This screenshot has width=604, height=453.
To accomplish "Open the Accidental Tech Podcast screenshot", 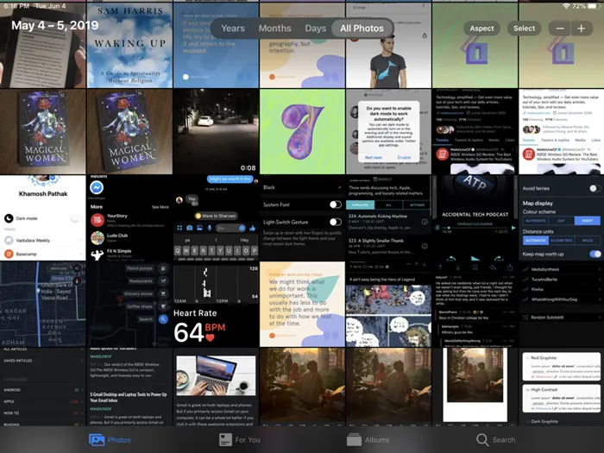I will (475, 217).
